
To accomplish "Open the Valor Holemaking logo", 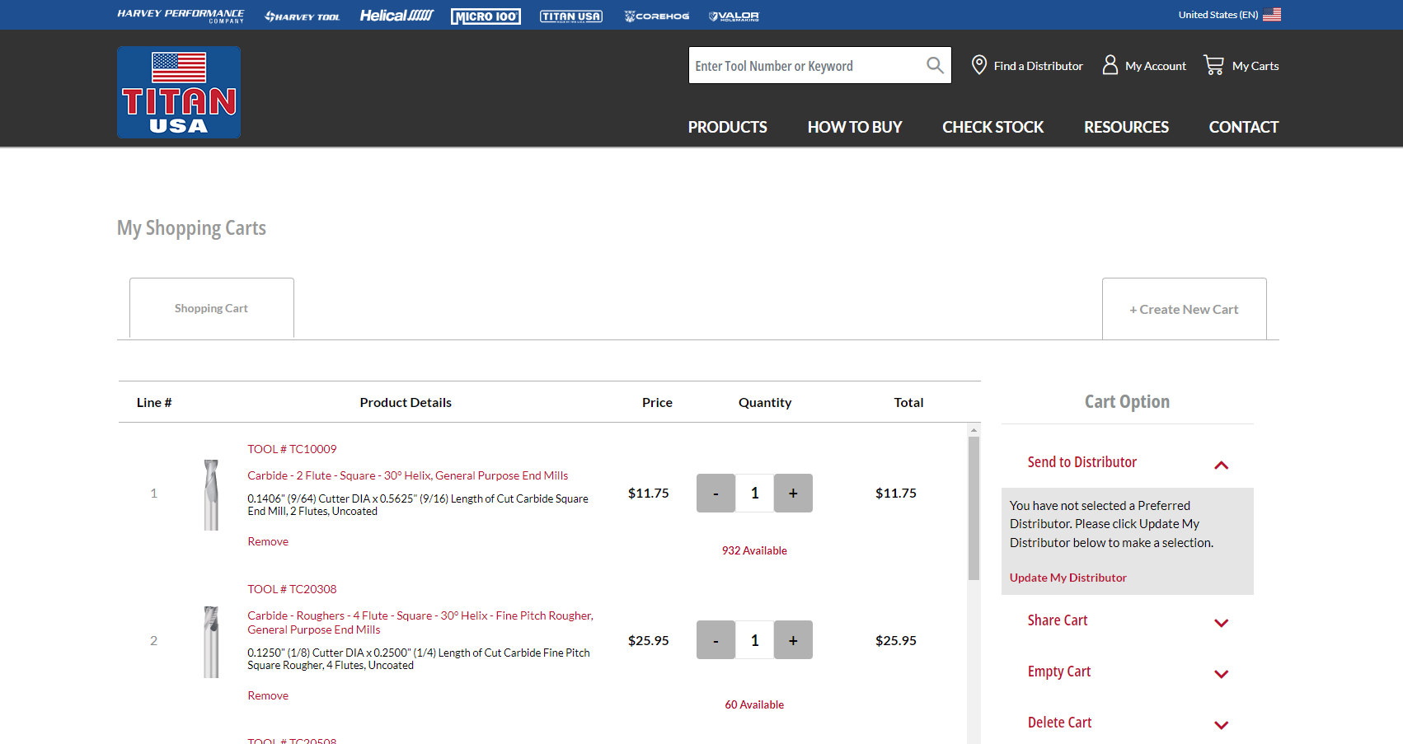I will (733, 15).
